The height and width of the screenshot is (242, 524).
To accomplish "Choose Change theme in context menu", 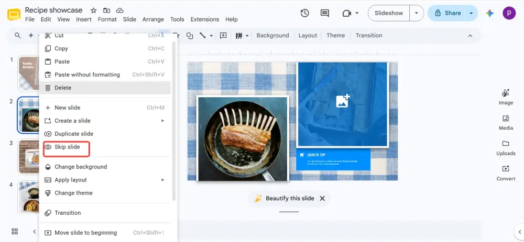I will coord(105,193).
